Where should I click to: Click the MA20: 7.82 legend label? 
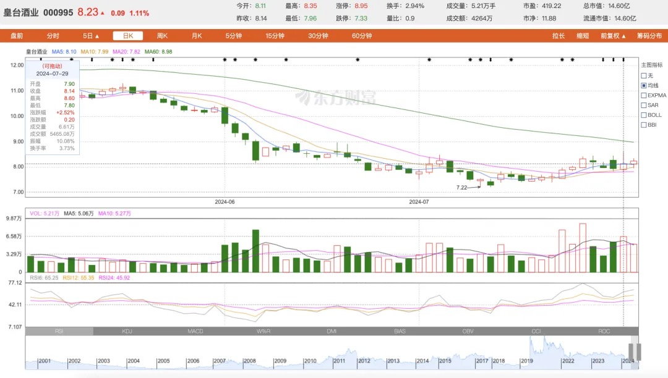pos(126,51)
